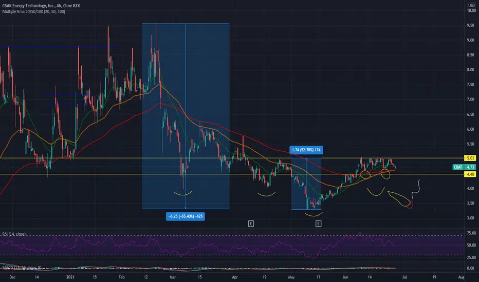
Task: Click the 9.00 price axis label
Action: tap(470, 40)
